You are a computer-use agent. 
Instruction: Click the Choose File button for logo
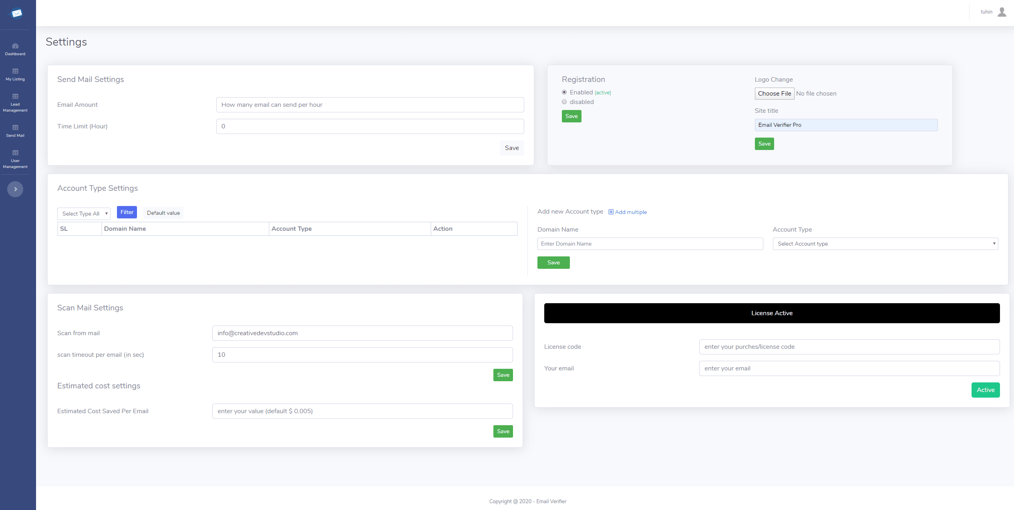(x=774, y=94)
